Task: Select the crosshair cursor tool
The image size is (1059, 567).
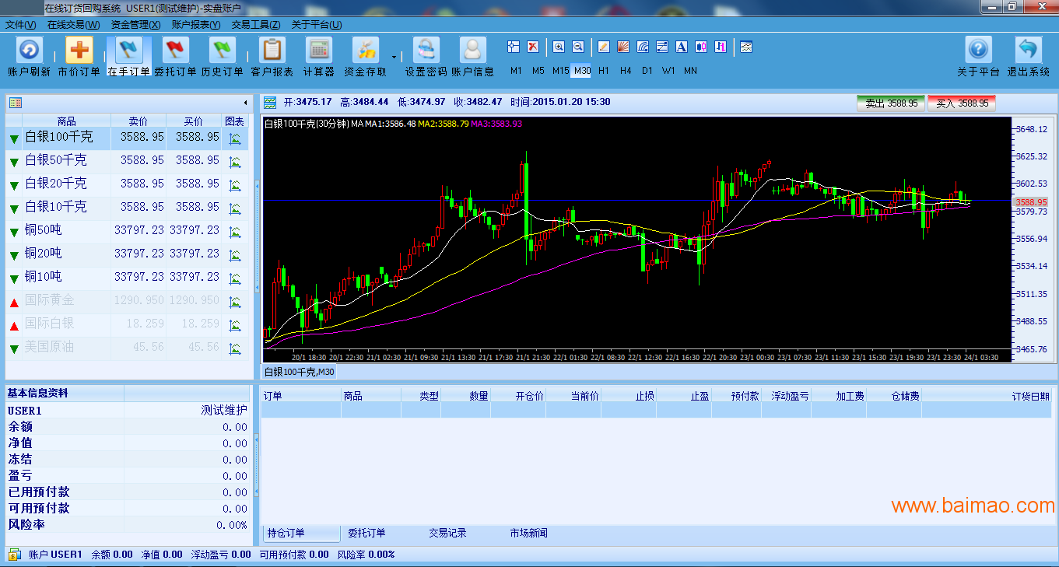Action: click(515, 47)
